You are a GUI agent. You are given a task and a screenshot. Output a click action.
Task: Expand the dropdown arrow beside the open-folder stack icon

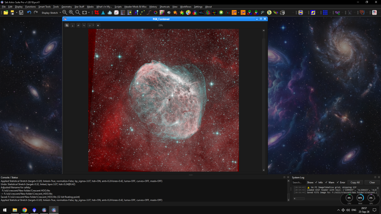[16, 13]
